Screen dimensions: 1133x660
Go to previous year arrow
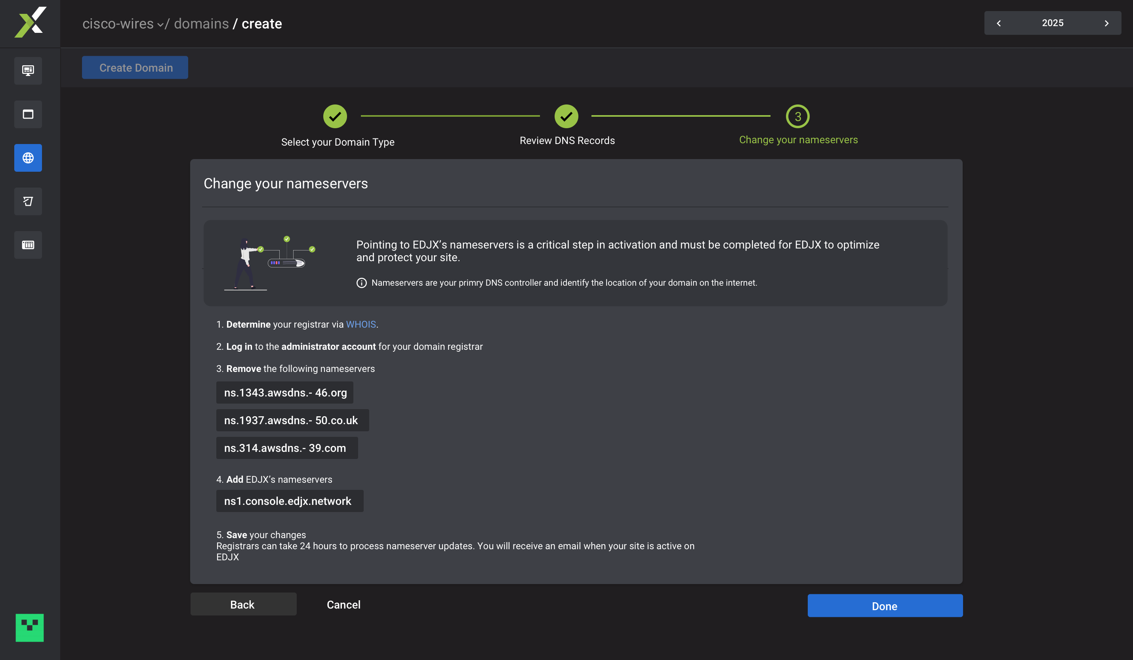coord(999,23)
